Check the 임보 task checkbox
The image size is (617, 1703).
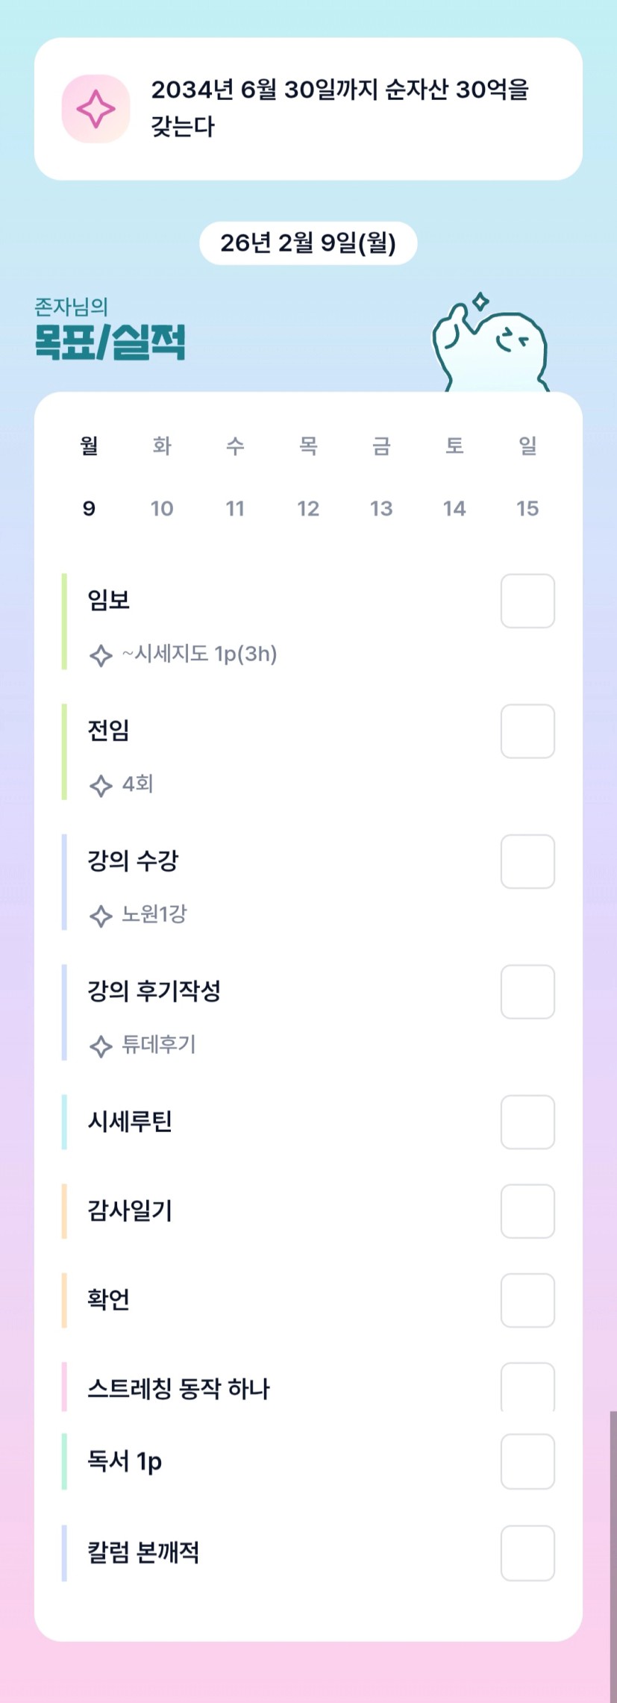coord(527,601)
